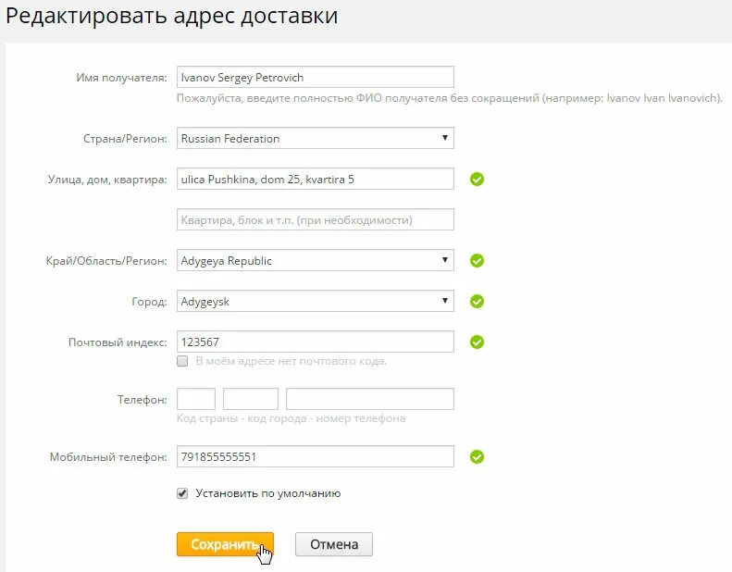Focus the recipient name field with Ivanov

pos(315,78)
